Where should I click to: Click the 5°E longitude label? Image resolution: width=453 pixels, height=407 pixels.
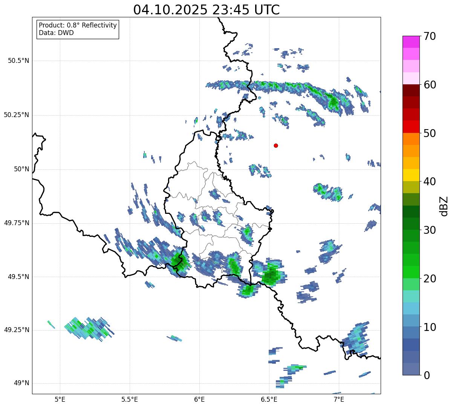tap(60, 399)
